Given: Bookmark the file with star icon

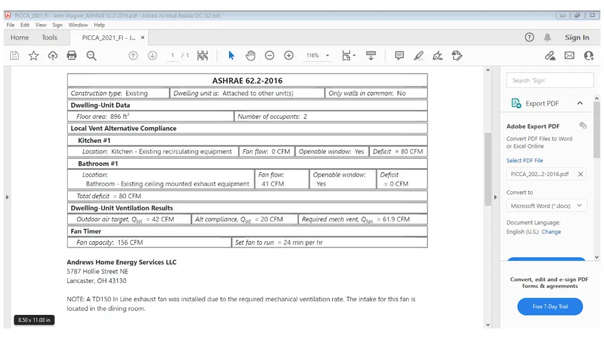Looking at the screenshot, I should tap(34, 56).
